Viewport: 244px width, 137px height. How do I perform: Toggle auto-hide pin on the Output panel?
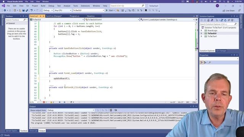point(193,107)
